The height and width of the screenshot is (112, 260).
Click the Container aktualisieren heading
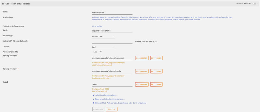pyautogui.click(x=18, y=4)
